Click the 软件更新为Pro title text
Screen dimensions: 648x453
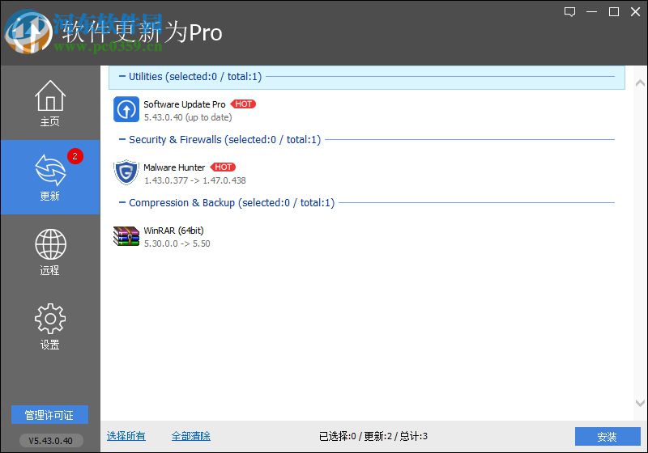tap(143, 32)
